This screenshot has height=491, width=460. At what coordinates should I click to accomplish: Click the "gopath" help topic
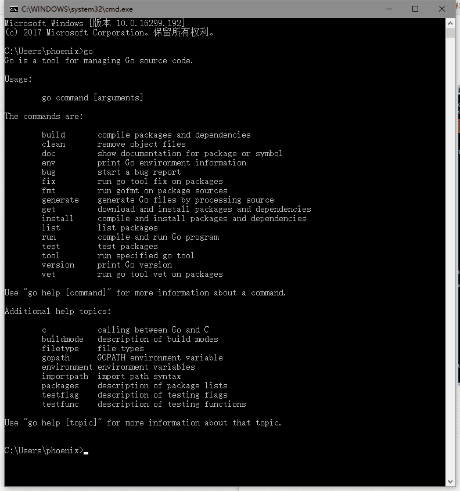[56, 358]
